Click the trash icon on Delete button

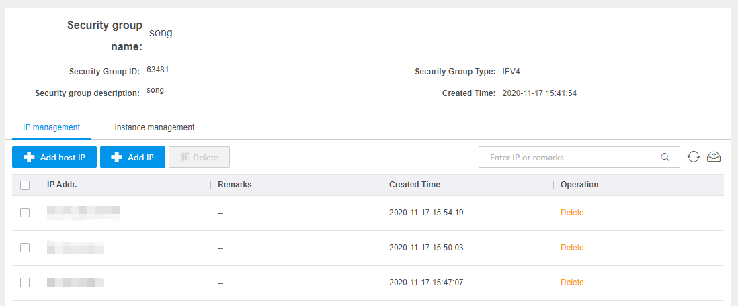[185, 158]
